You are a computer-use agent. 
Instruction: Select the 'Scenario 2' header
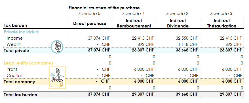click(177, 14)
